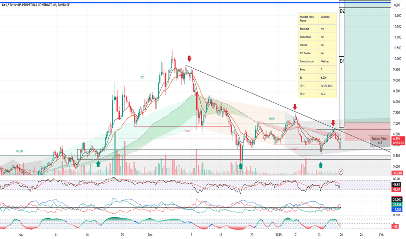Click the 20 date axis label
Image resolution: width=406 pixels, height=239 pixels.
click(342, 235)
